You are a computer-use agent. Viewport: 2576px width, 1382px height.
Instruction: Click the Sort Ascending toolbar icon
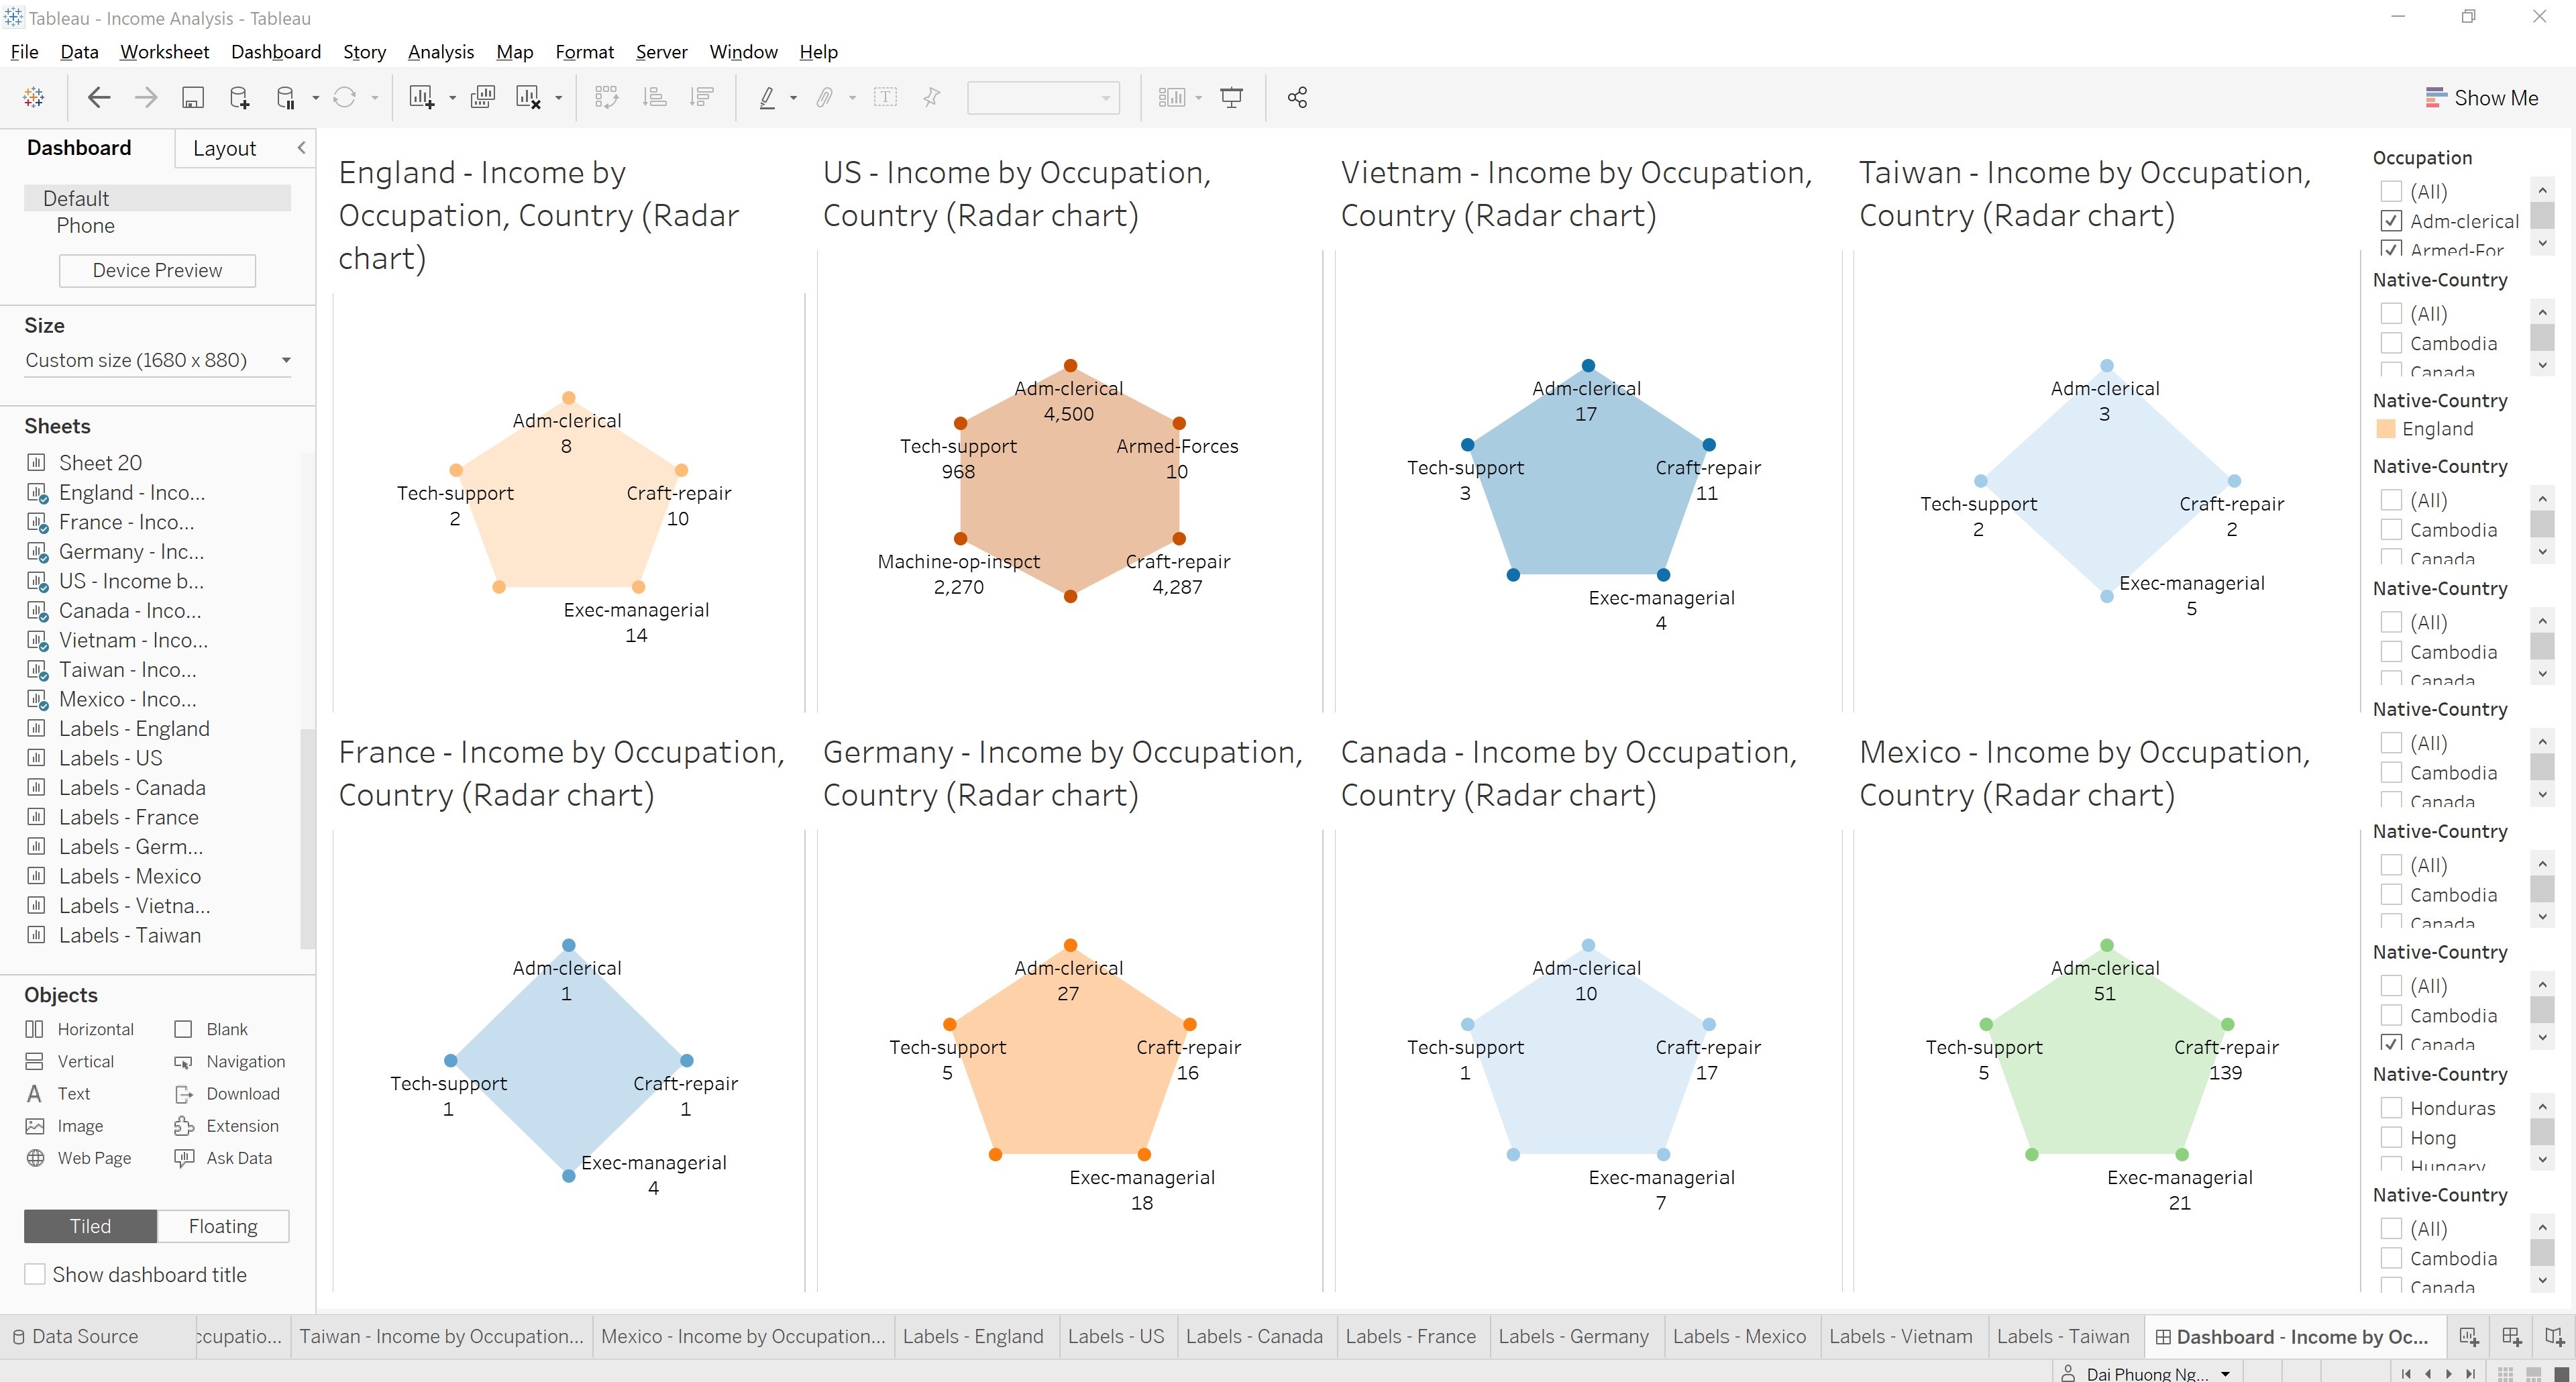(655, 97)
